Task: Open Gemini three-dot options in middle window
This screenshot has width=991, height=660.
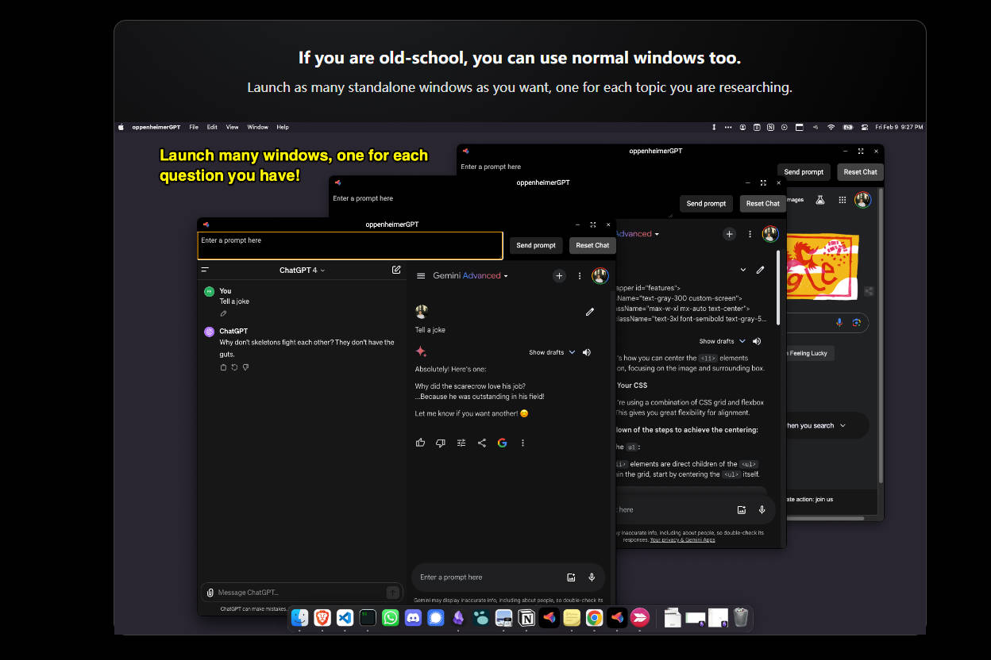Action: (x=750, y=234)
